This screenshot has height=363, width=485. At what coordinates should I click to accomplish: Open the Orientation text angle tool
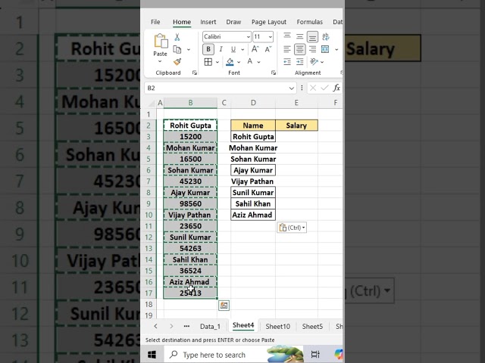point(314,62)
